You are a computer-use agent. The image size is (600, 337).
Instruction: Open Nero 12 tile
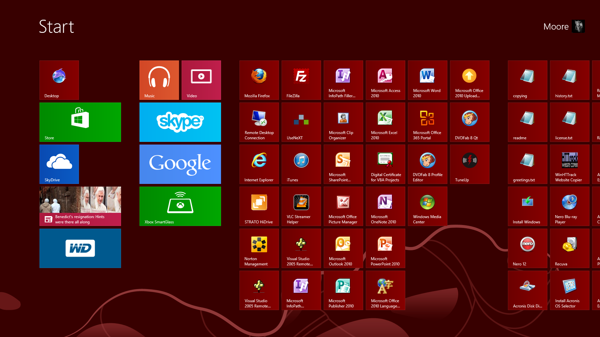pyautogui.click(x=527, y=248)
